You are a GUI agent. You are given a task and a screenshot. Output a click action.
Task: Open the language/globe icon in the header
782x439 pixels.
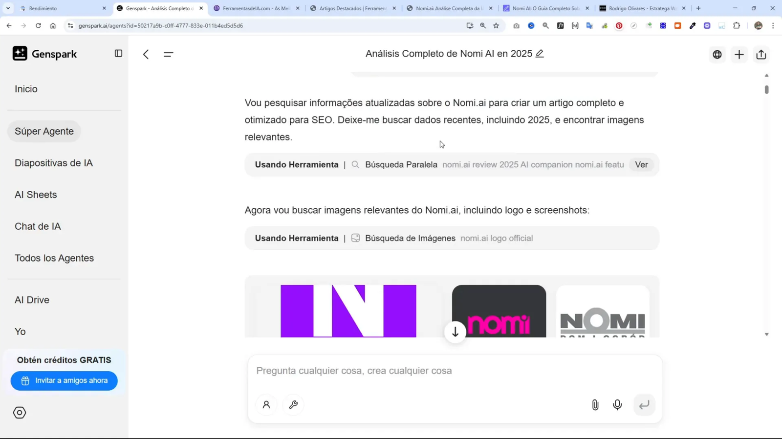(x=717, y=54)
